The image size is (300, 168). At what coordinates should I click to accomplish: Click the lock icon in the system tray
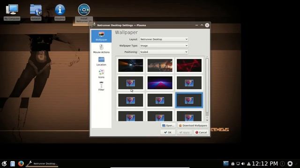(232, 164)
